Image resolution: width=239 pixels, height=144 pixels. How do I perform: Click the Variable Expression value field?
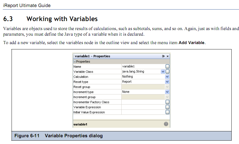(x=143, y=107)
